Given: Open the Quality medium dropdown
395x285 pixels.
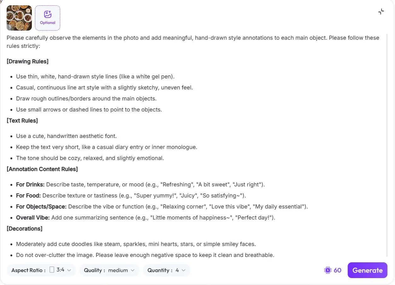Looking at the screenshot, I should (109, 270).
